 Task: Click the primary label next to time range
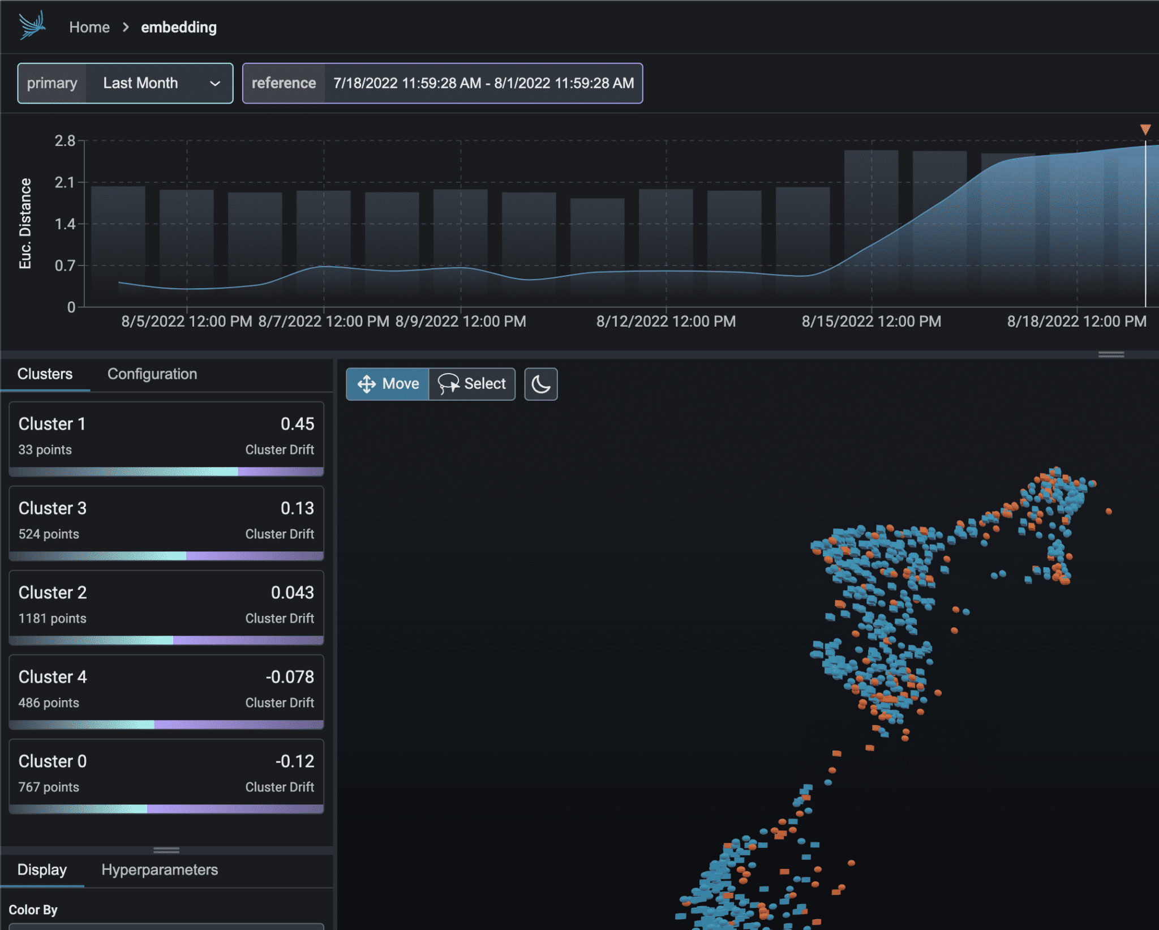52,83
